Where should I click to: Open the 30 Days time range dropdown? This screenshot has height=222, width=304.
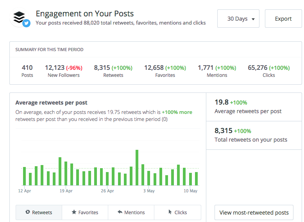[238, 19]
